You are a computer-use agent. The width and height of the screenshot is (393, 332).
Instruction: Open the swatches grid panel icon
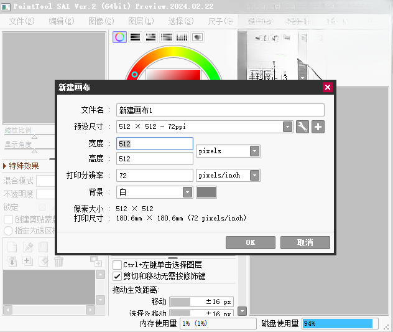(x=182, y=37)
